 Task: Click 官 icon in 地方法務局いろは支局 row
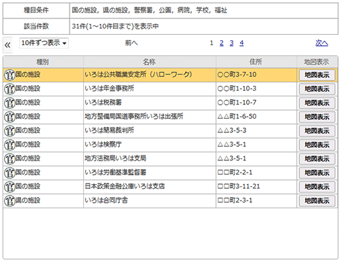click(x=10, y=159)
